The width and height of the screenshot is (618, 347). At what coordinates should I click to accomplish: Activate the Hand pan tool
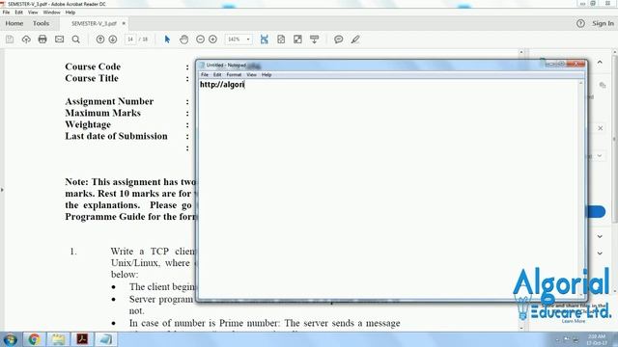[183, 40]
